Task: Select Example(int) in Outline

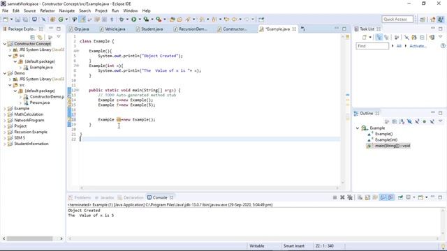Action: pos(386,139)
